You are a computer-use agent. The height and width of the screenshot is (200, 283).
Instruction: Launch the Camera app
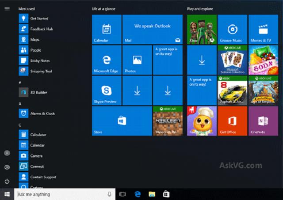pyautogui.click(x=31, y=156)
